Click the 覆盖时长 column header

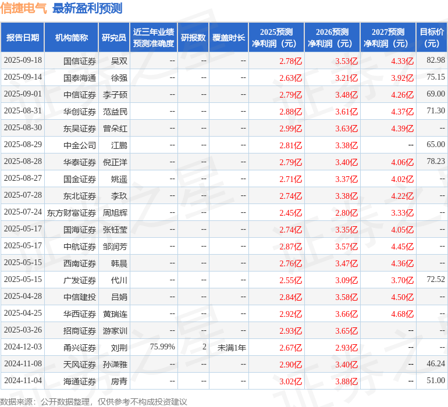[x=229, y=37]
